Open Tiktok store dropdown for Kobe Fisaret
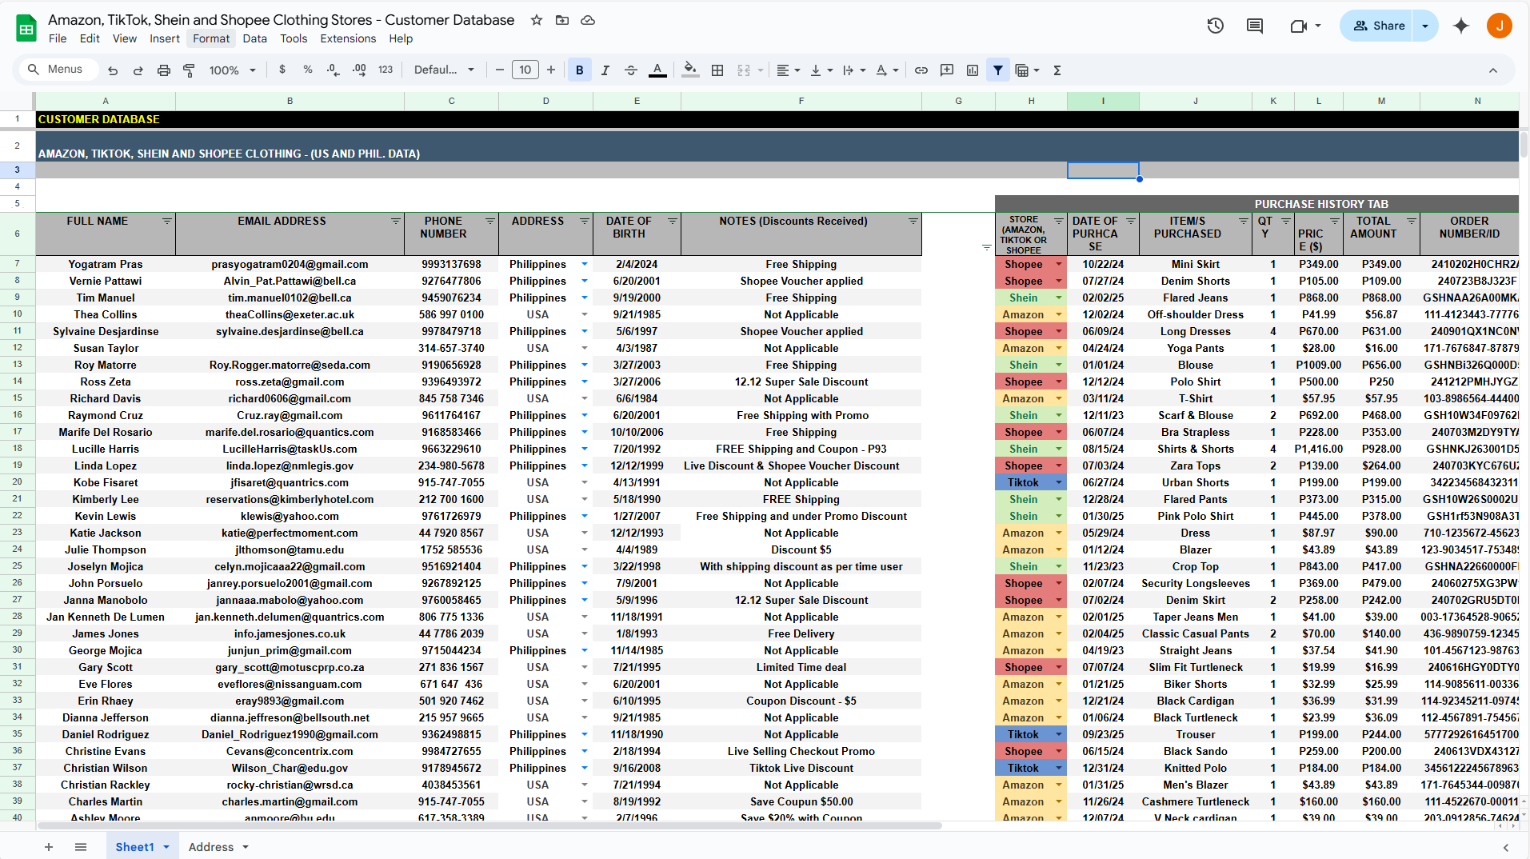The image size is (1530, 859). [1059, 482]
